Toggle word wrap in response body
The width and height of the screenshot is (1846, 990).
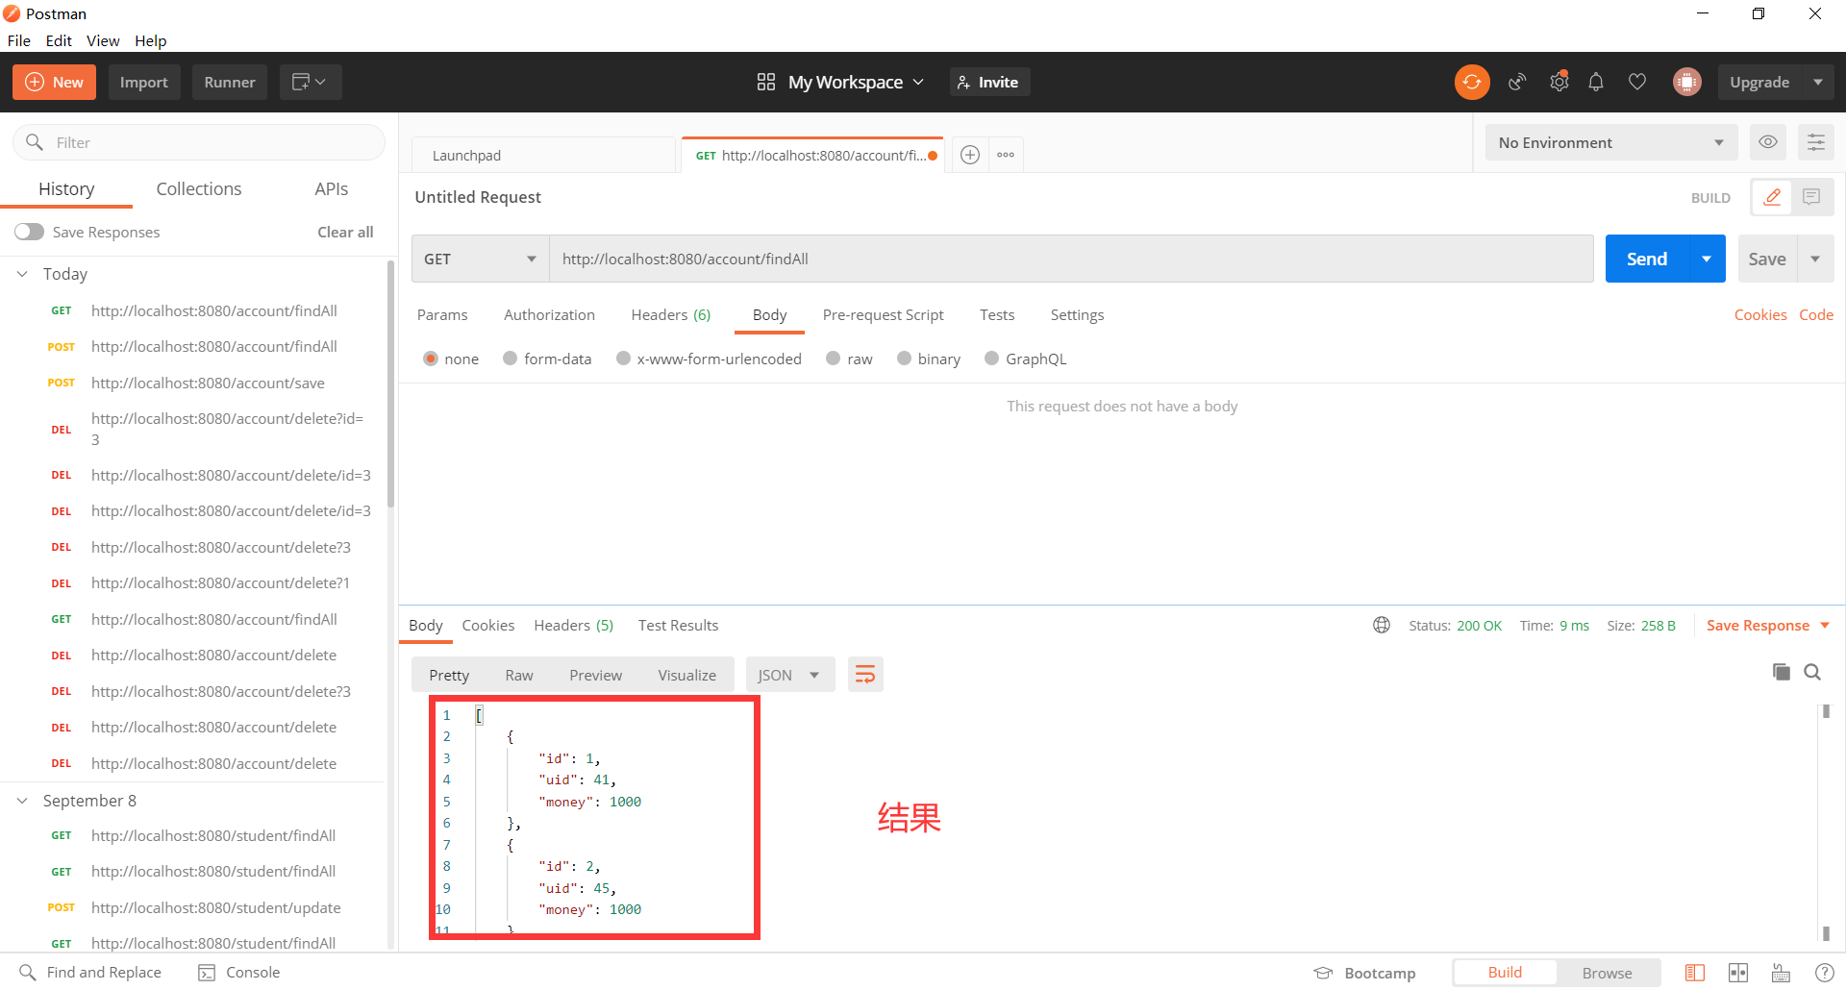[865, 675]
